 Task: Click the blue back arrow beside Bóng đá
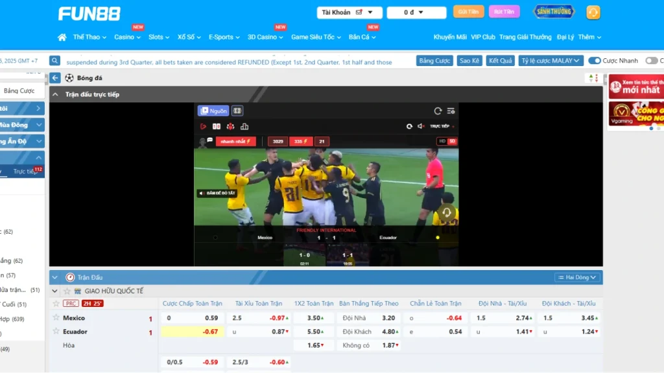point(55,78)
